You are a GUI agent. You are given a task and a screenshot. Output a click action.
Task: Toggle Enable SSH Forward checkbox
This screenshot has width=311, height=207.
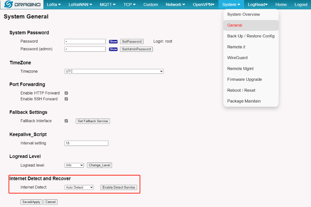click(x=66, y=99)
